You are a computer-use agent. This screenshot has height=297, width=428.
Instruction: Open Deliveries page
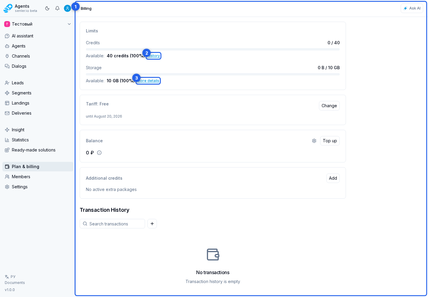[38, 113]
